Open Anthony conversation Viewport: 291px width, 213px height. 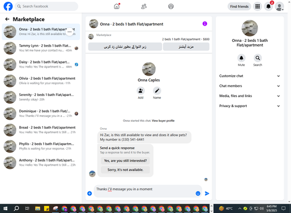click(41, 162)
